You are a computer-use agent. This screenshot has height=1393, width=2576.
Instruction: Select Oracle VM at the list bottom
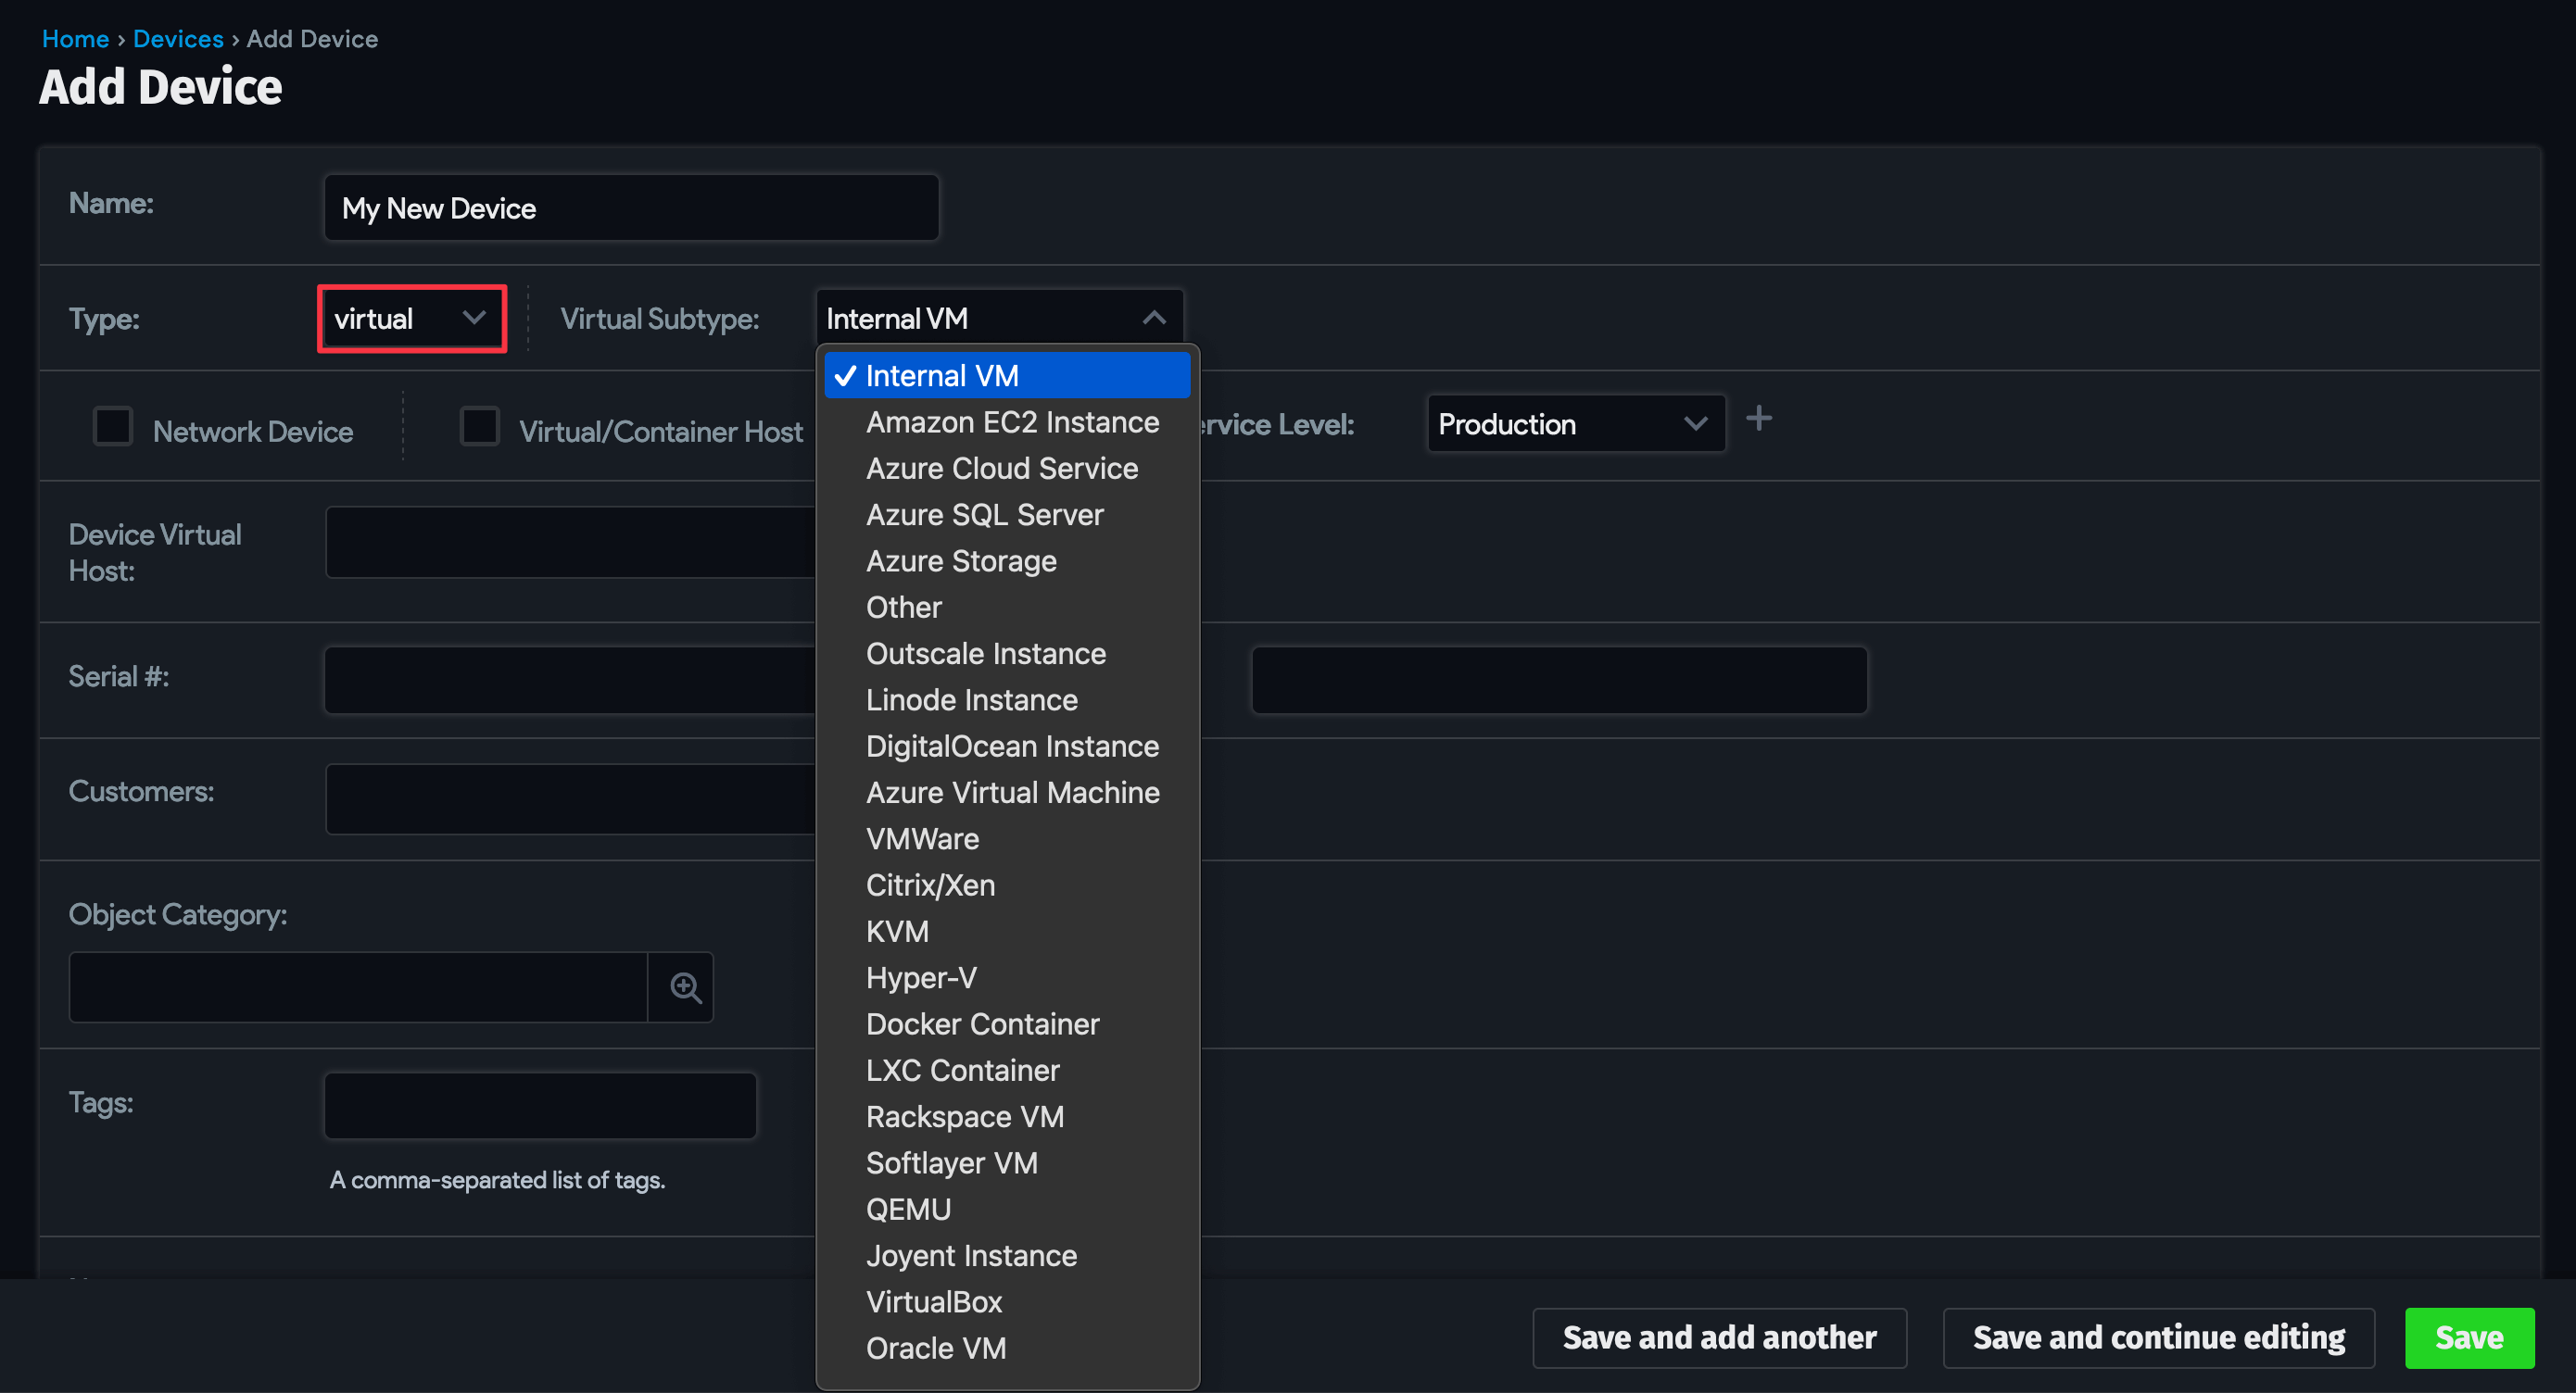point(935,1348)
